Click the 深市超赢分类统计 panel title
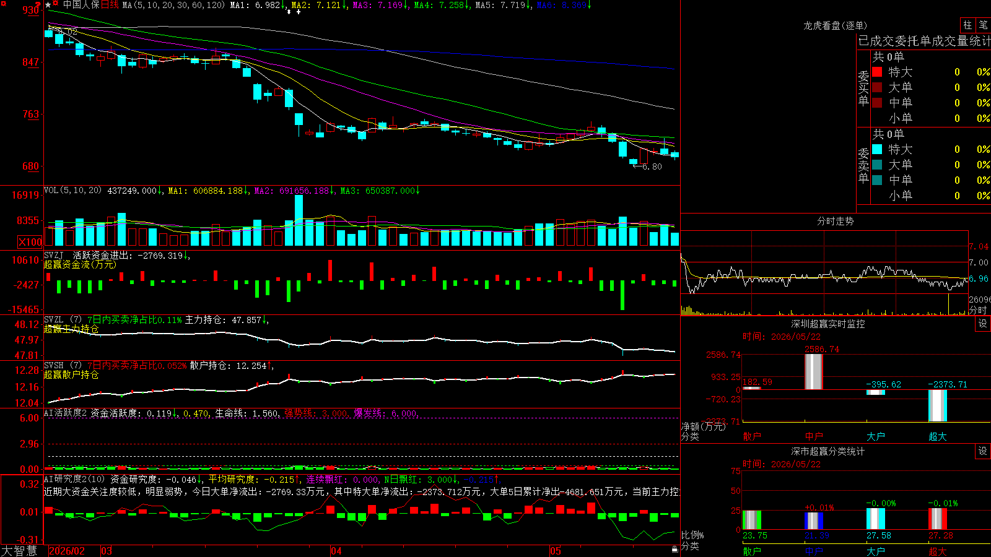This screenshot has width=991, height=557. click(828, 451)
